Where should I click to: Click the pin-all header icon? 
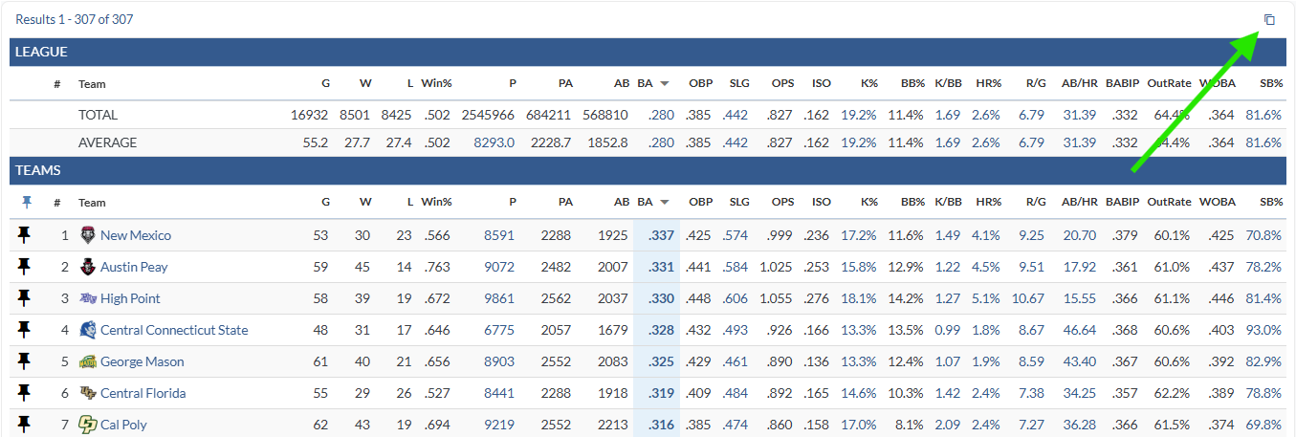tap(26, 202)
